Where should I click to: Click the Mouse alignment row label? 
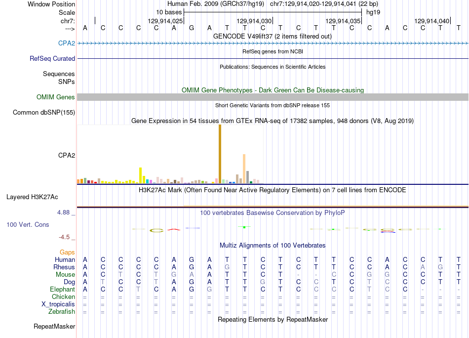[66, 275]
